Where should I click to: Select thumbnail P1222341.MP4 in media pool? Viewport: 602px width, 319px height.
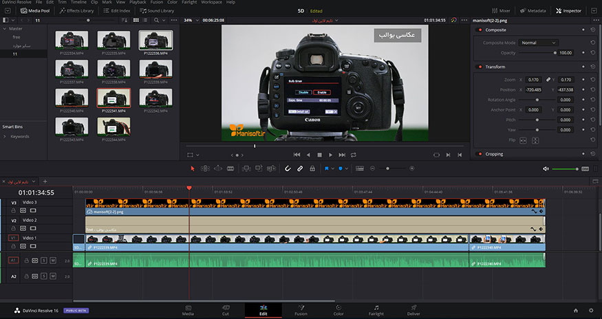pyautogui.click(x=114, y=98)
